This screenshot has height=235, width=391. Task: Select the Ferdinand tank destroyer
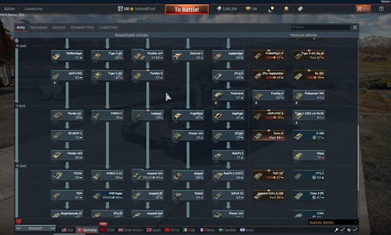point(228,95)
